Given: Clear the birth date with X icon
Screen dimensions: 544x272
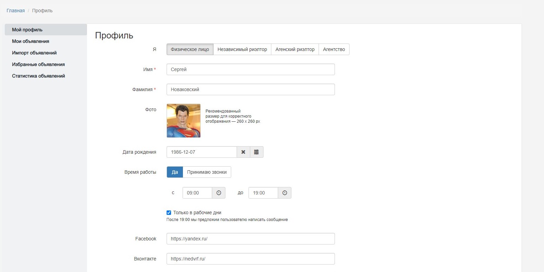Looking at the screenshot, I should click(243, 152).
